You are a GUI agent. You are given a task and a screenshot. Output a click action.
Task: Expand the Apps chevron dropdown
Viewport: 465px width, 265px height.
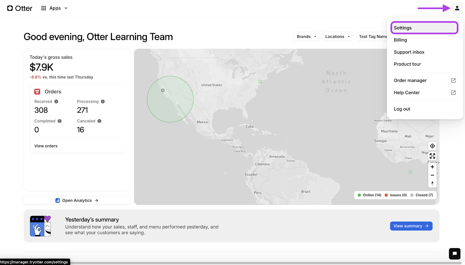pyautogui.click(x=66, y=8)
